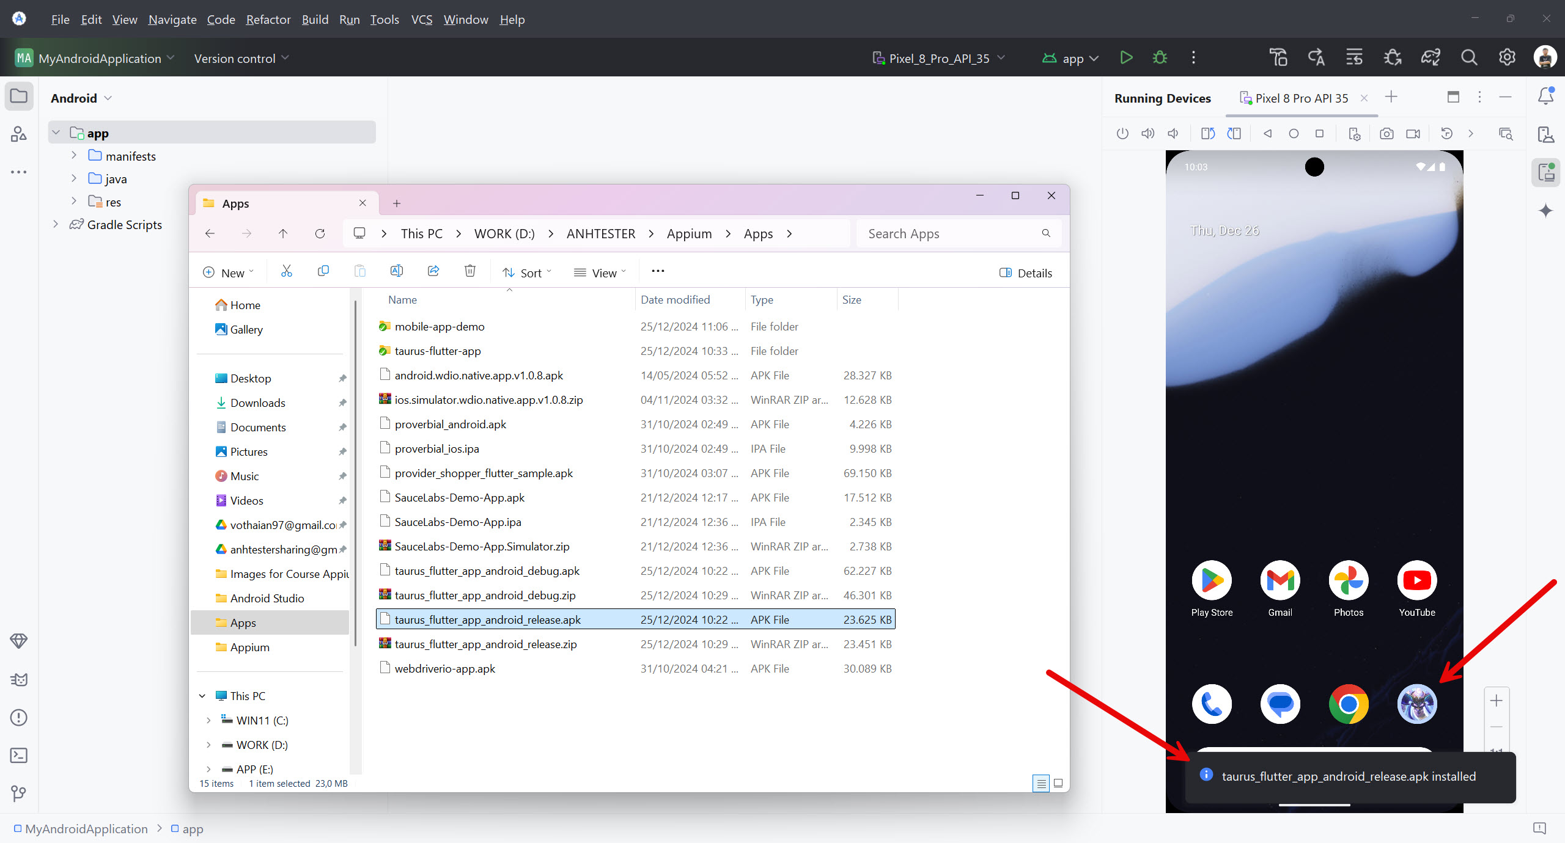Click emulator Back navigation triangle
This screenshot has width=1565, height=843.
coord(1268,134)
